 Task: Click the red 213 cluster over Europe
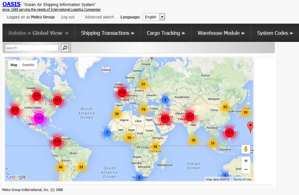122,93
